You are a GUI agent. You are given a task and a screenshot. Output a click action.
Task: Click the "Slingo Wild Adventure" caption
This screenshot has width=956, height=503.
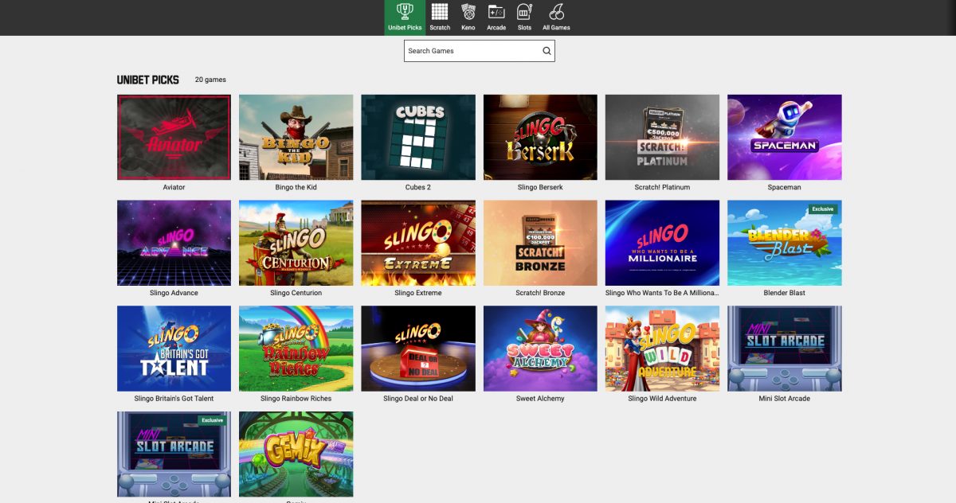coord(662,399)
